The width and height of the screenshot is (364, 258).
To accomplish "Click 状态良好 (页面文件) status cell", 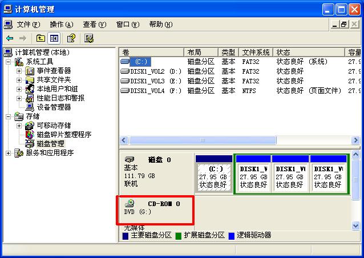I will [x=309, y=91].
